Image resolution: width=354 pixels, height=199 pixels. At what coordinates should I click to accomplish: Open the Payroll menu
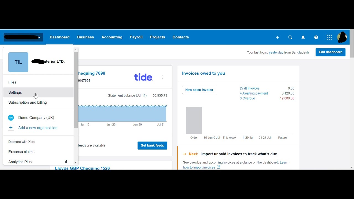coord(136,37)
